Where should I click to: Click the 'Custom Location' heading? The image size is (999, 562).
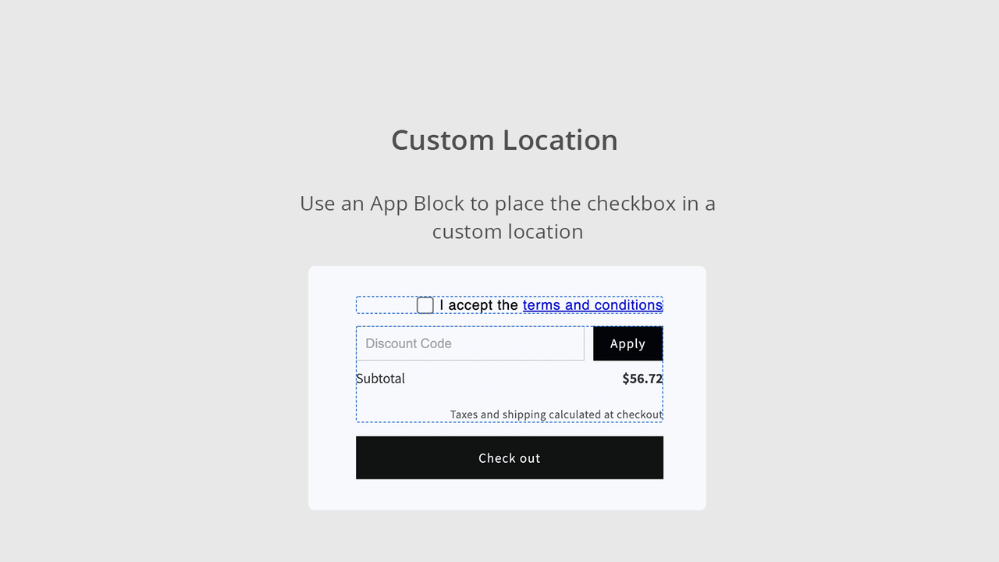(x=504, y=140)
